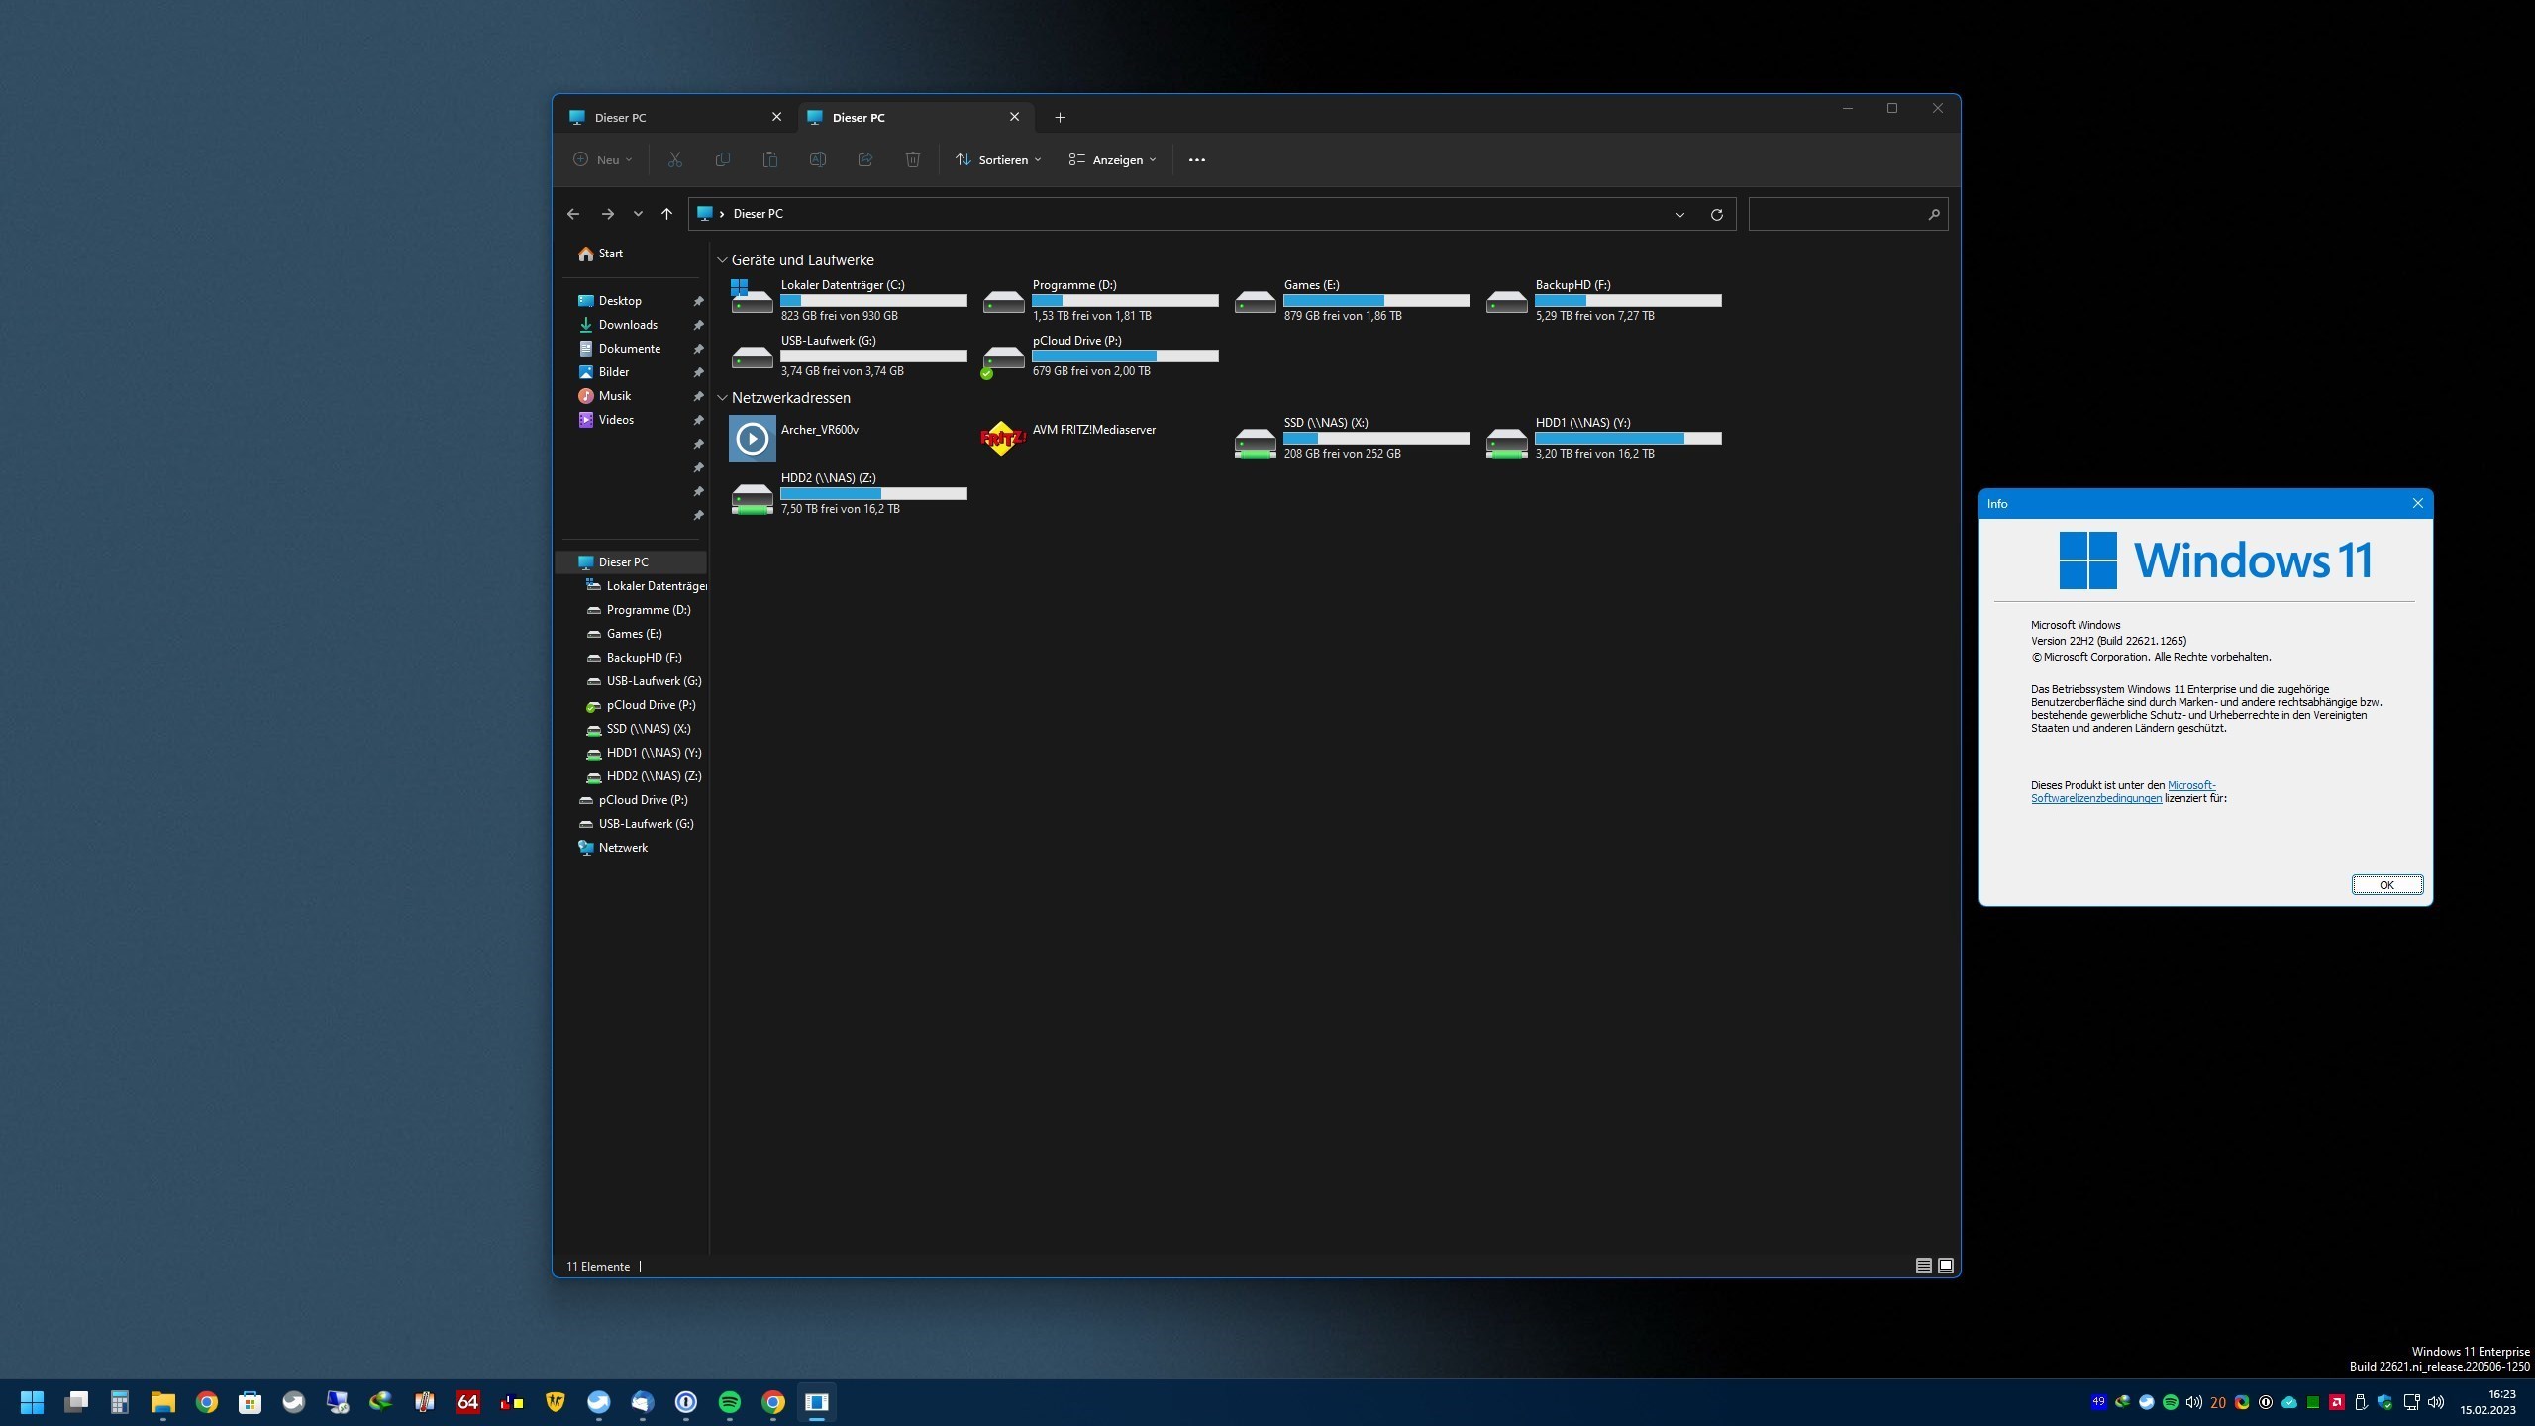Click the pCloud Drive (P:) capacity bar
Viewport: 2535px width, 1426px height.
click(x=1125, y=356)
